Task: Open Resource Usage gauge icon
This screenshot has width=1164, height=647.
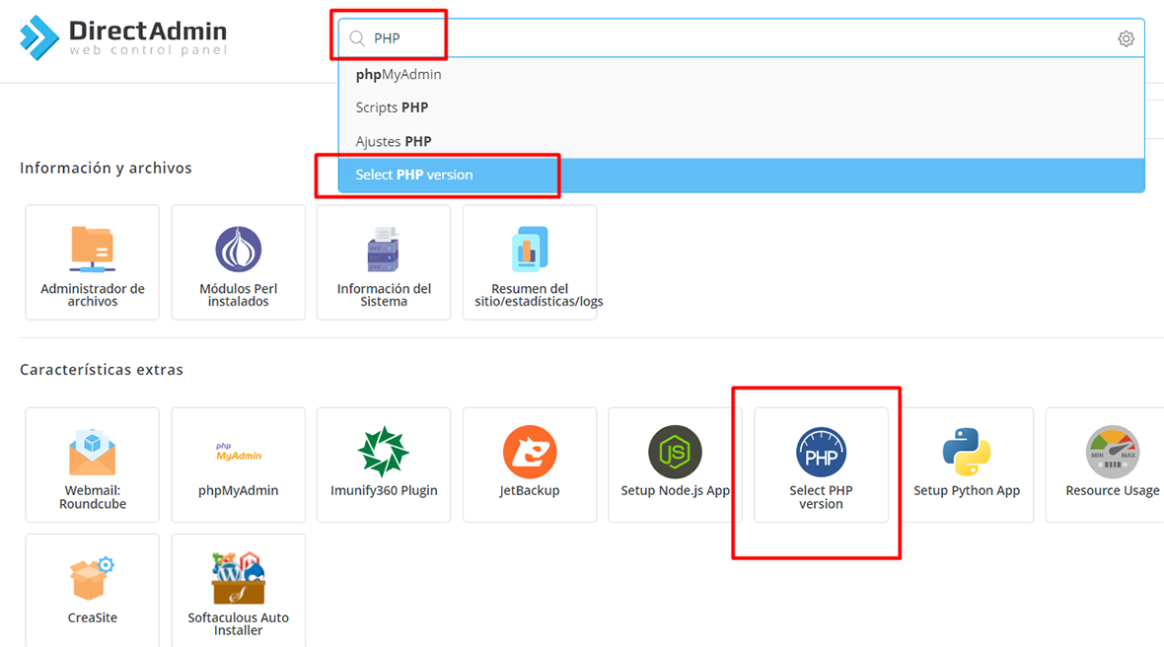Action: point(1112,452)
